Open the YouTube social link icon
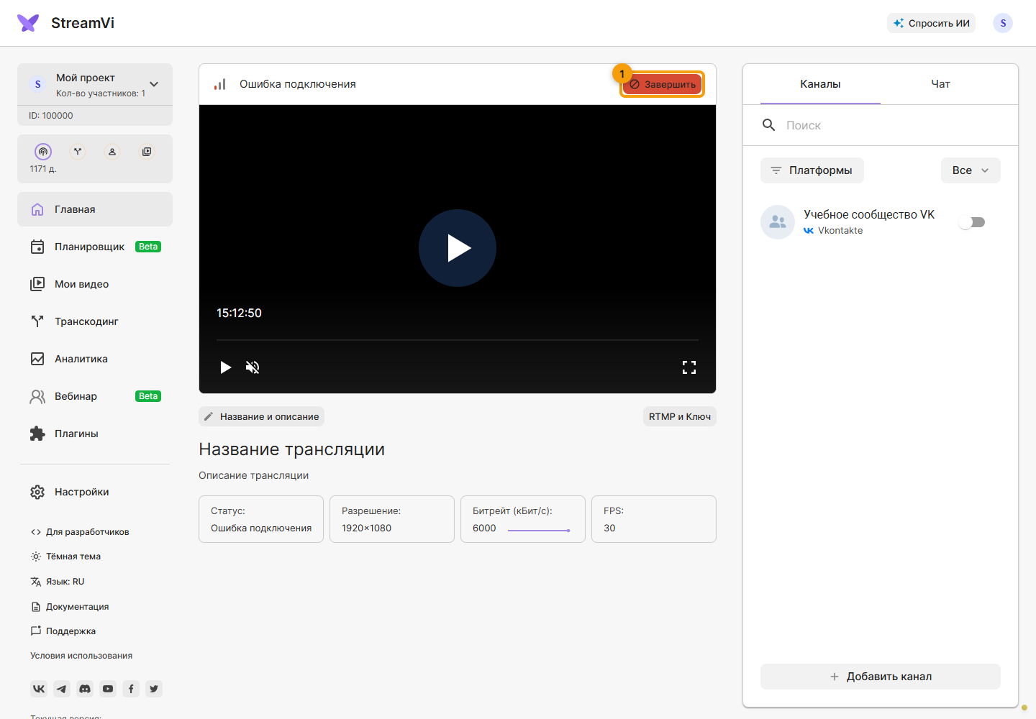The image size is (1036, 719). coord(108,689)
